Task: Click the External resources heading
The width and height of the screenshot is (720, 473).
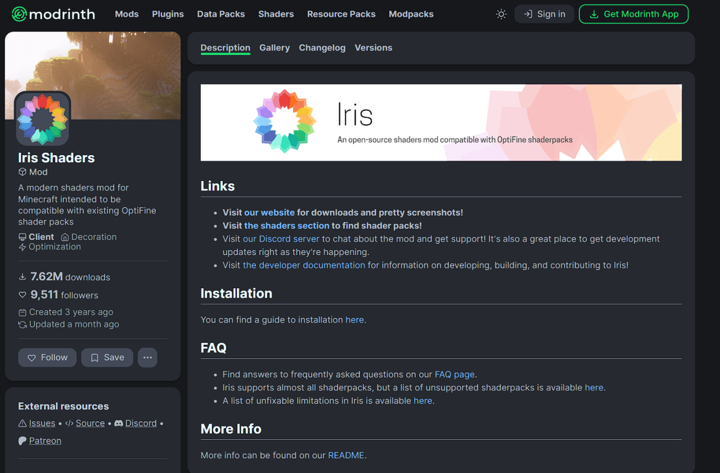Action: 64,406
